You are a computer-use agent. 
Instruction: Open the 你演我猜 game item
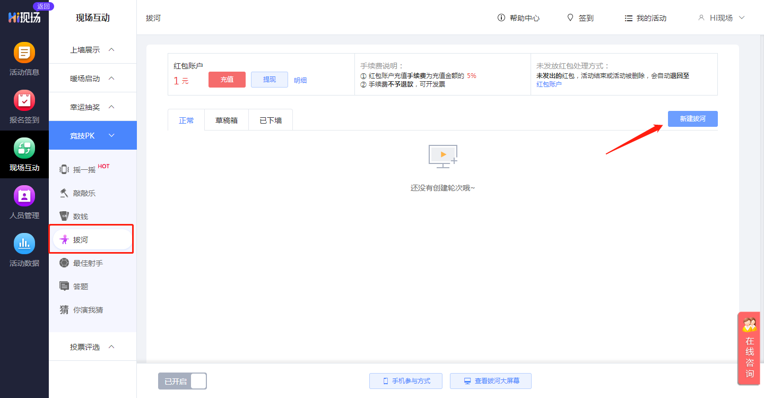click(x=88, y=310)
